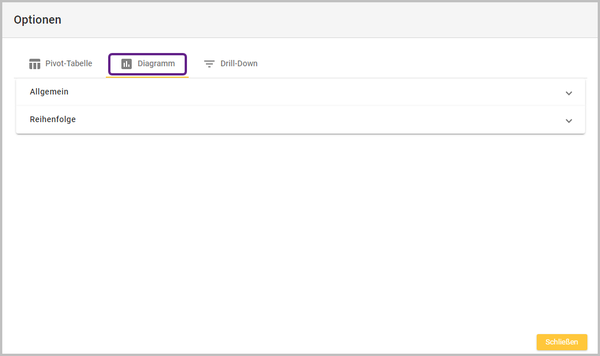Click the gray Optionen header bar
The width and height of the screenshot is (600, 356).
[345, 20]
